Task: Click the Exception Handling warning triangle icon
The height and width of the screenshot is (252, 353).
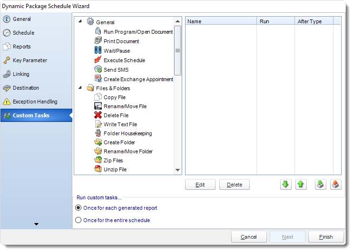Action: 7,102
